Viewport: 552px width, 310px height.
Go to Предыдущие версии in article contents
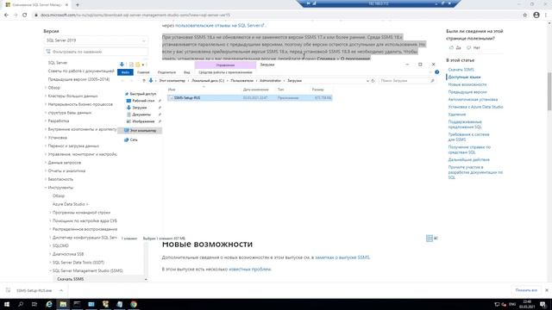(467, 92)
